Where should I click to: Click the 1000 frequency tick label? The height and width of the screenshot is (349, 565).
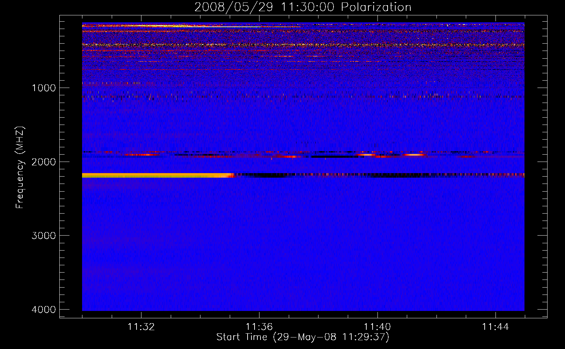(44, 88)
